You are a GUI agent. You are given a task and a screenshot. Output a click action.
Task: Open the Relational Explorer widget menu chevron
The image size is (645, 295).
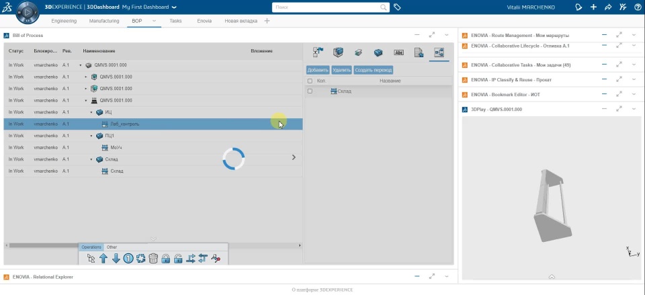447,277
